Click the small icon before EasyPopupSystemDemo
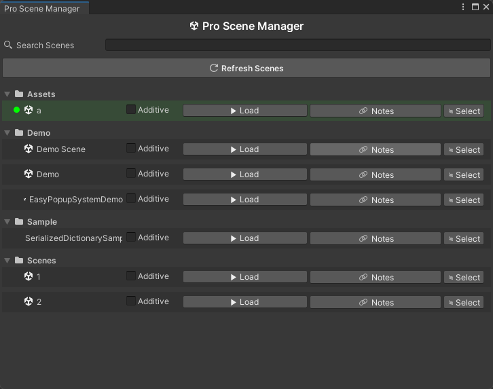This screenshot has height=389, width=493. point(25,199)
